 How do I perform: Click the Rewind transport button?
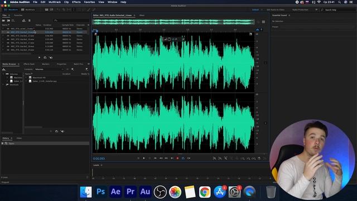161,158
